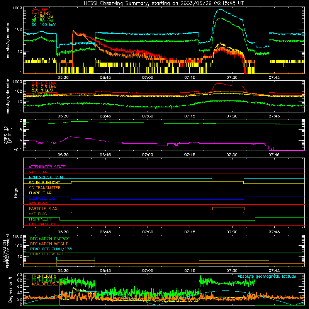Click the PARTICLE_FLAG label
Viewport: 309px width, 309px height.
pos(43,209)
